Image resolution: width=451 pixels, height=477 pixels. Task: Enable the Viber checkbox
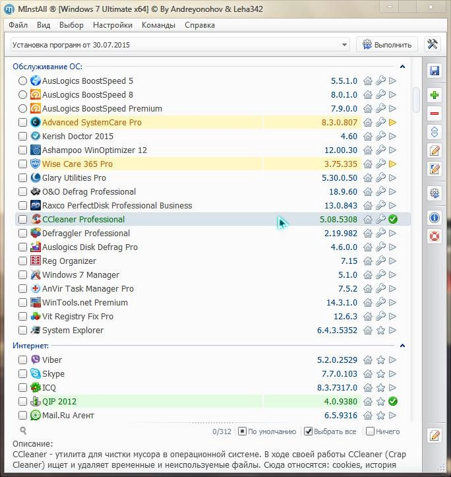pos(22,360)
